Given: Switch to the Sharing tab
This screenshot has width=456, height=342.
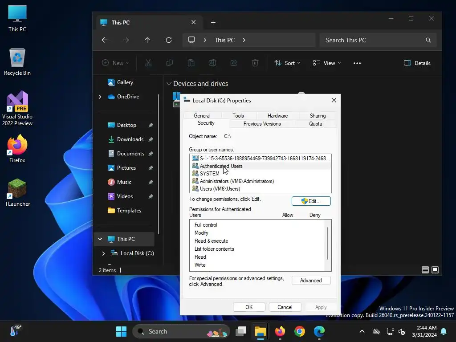Looking at the screenshot, I should point(318,115).
